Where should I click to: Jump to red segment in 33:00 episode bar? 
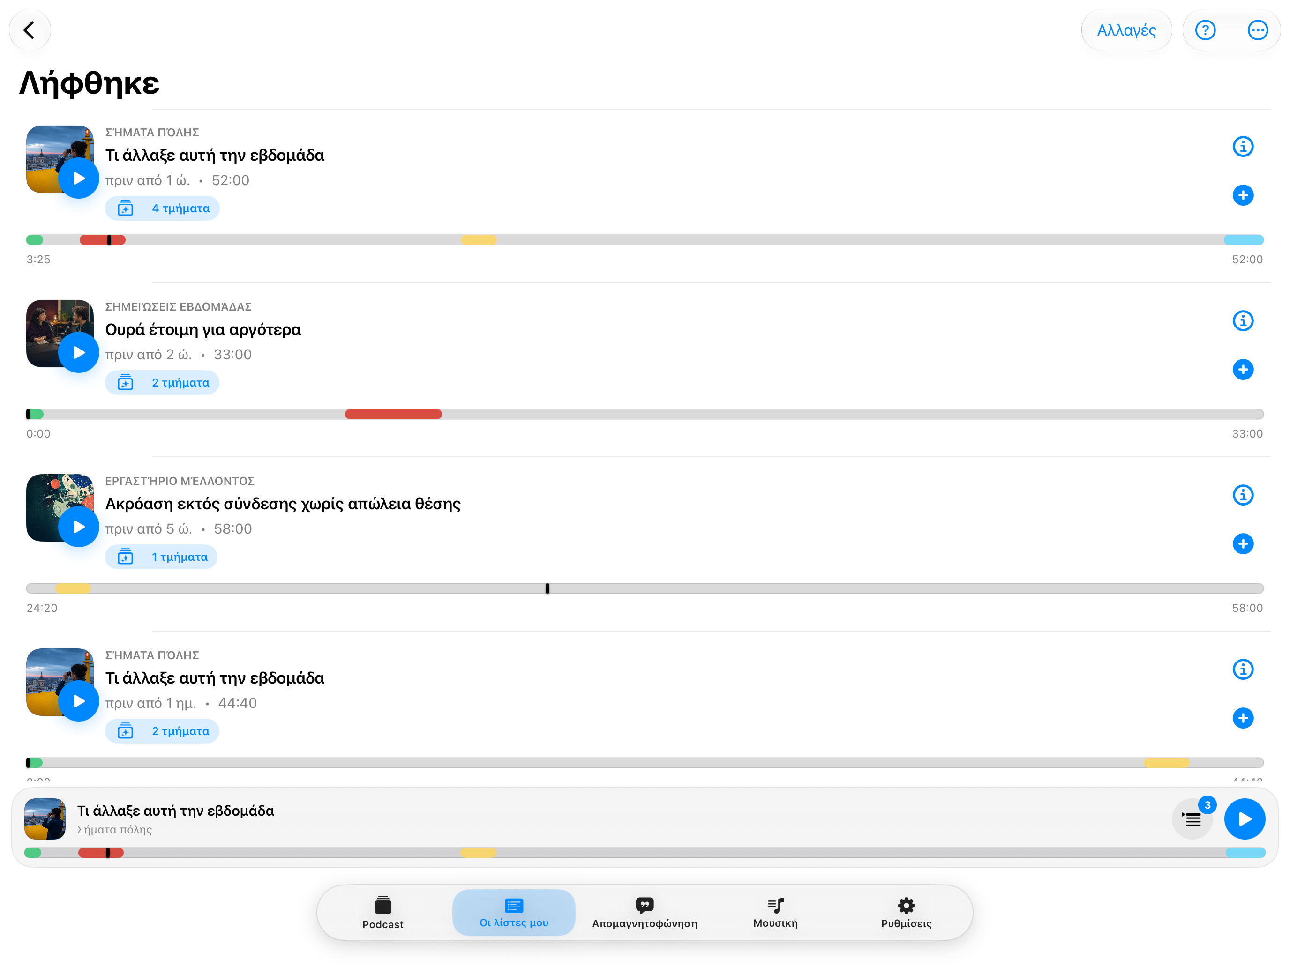[x=393, y=415]
